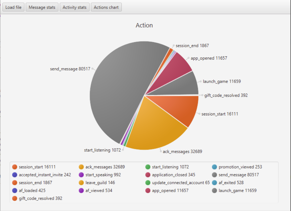291x211 pixels.
Task: Click the gift_code_resolved legend color dot
Action: pos(15,198)
